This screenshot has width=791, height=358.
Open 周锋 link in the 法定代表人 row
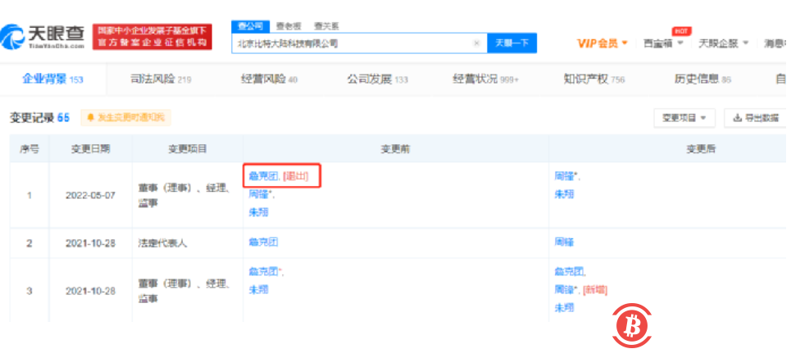(x=564, y=242)
